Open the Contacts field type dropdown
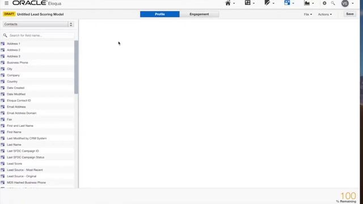 tap(38, 24)
